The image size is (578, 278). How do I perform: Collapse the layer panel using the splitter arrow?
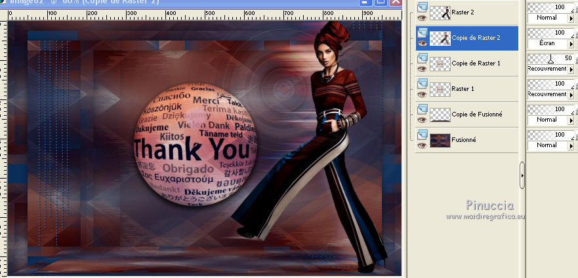[x=522, y=175]
